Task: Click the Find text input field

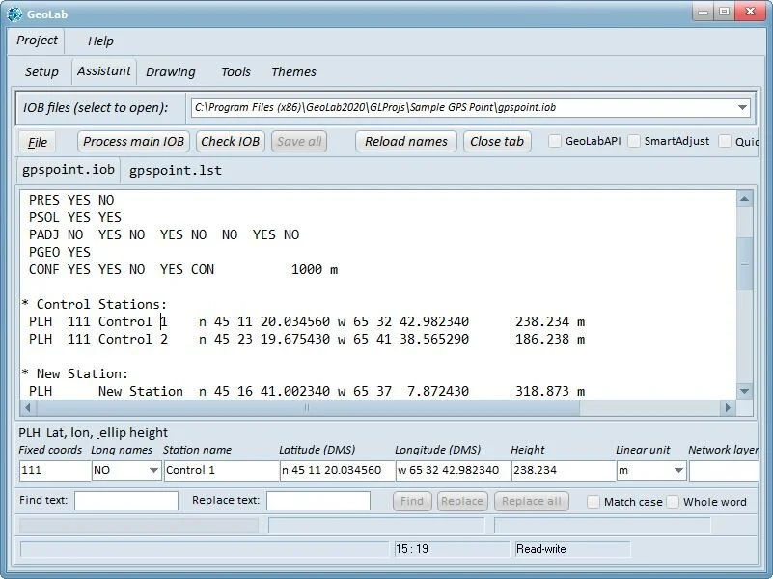Action: [126, 501]
